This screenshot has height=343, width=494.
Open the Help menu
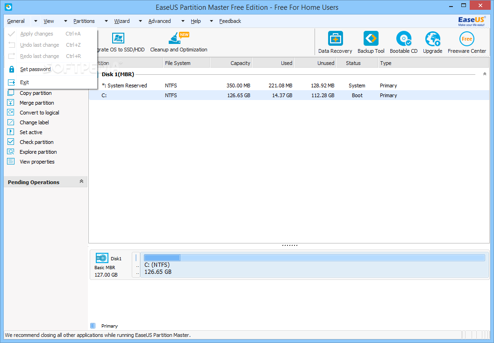196,21
